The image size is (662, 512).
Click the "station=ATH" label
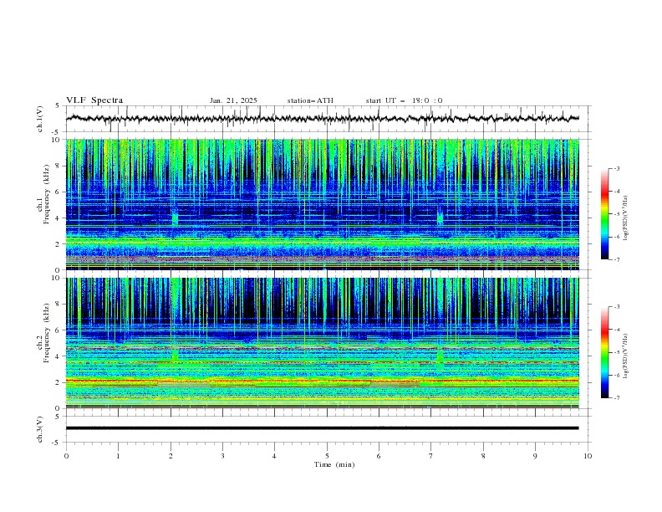coord(310,100)
